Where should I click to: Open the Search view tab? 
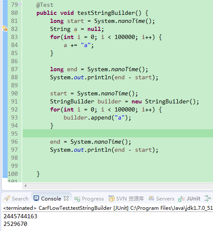(x=16, y=199)
